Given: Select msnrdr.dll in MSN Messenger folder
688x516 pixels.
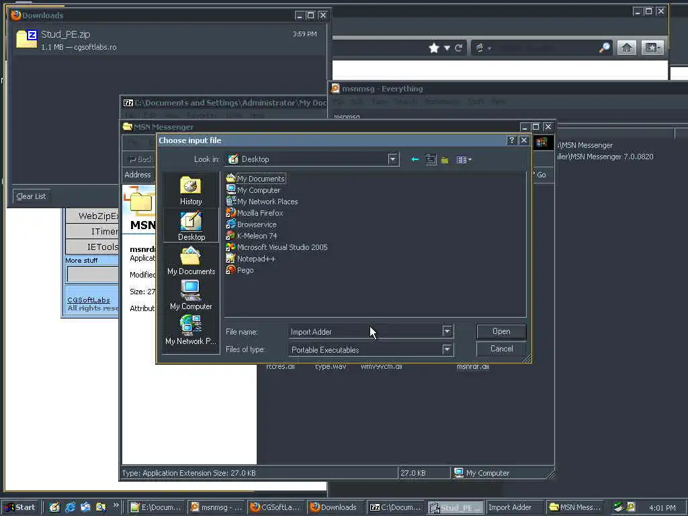Looking at the screenshot, I should (x=472, y=366).
